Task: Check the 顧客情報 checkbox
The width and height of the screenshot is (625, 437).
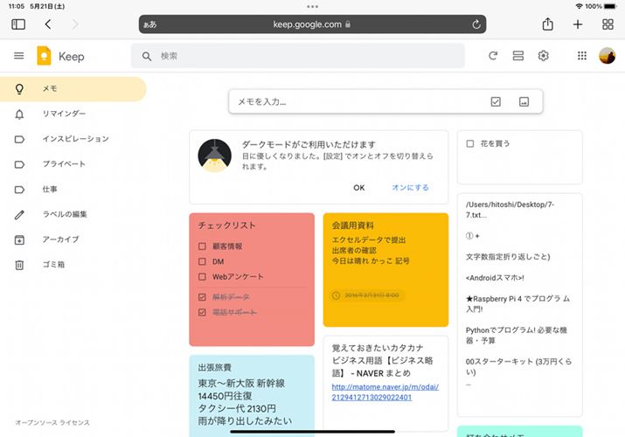Action: [x=202, y=246]
